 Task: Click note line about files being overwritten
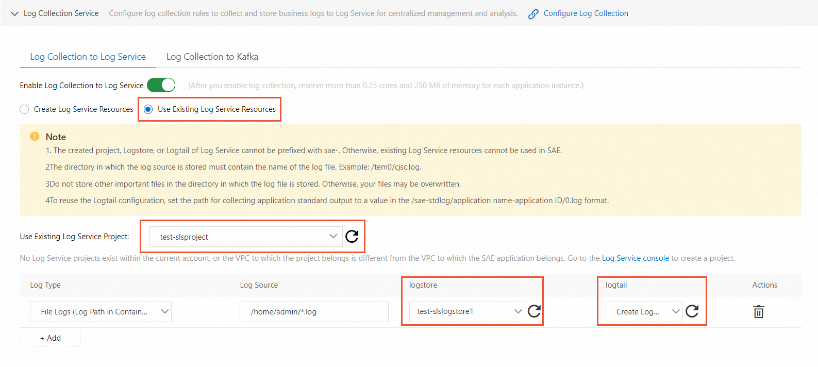pyautogui.click(x=253, y=184)
